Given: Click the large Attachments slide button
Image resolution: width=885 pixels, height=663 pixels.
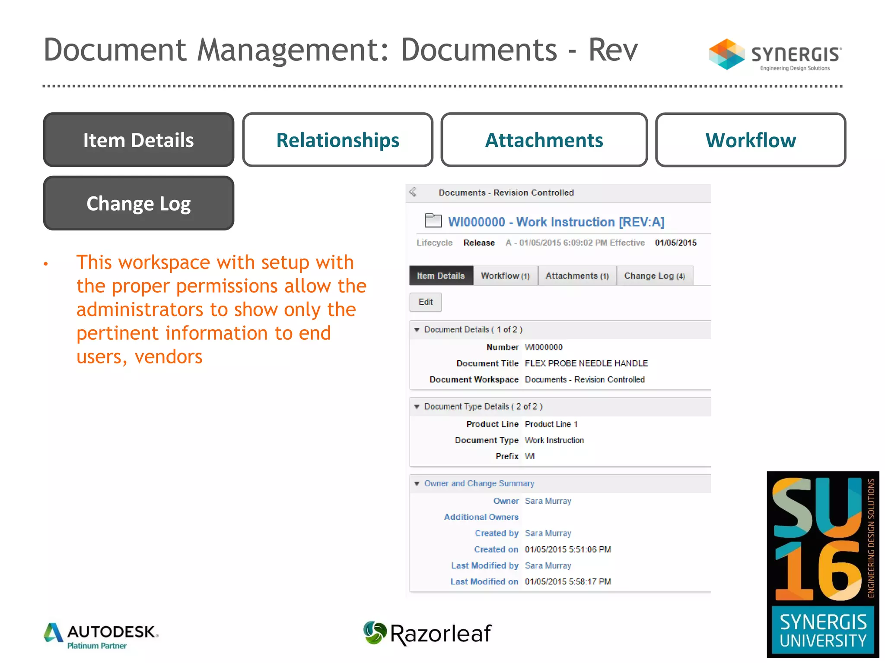Looking at the screenshot, I should click(544, 140).
